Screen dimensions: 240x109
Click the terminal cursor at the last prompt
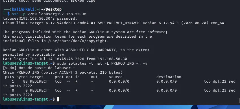(58, 99)
